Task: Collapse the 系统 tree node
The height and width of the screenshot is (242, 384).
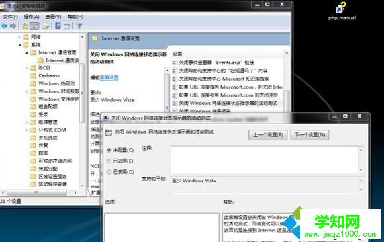Action: pos(19,45)
